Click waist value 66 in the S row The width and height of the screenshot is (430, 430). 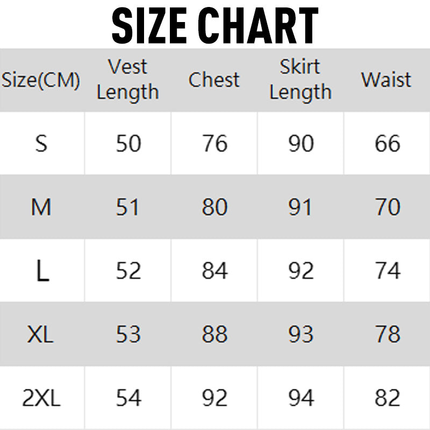(388, 144)
